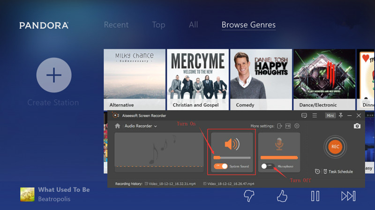Image resolution: width=375 pixels, height=210 pixels.
Task: Open the Audio Recorder mode dropdown
Action: pos(141,126)
